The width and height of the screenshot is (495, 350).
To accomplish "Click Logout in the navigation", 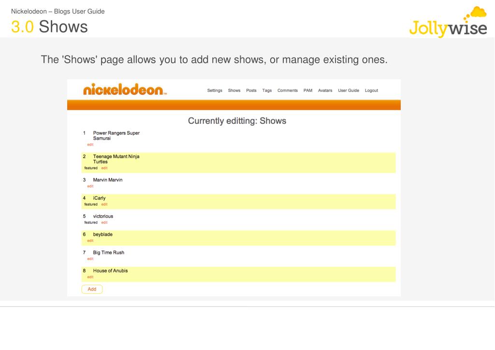I will tap(371, 90).
